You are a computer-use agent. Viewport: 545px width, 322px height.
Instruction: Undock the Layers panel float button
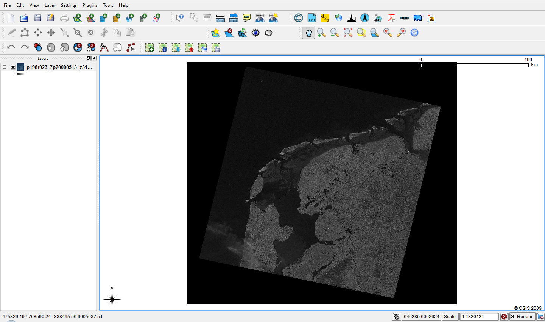[88, 58]
